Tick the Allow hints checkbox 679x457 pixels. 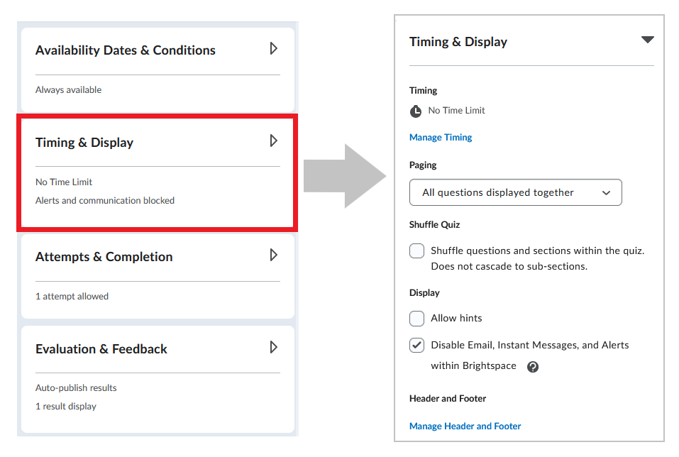pyautogui.click(x=416, y=318)
